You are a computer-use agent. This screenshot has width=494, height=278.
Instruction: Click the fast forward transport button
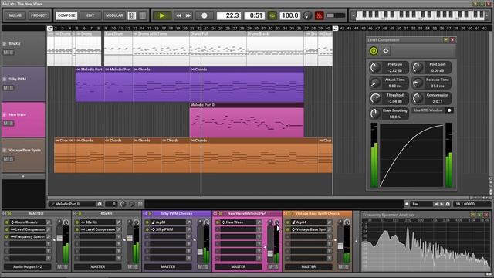click(x=188, y=15)
